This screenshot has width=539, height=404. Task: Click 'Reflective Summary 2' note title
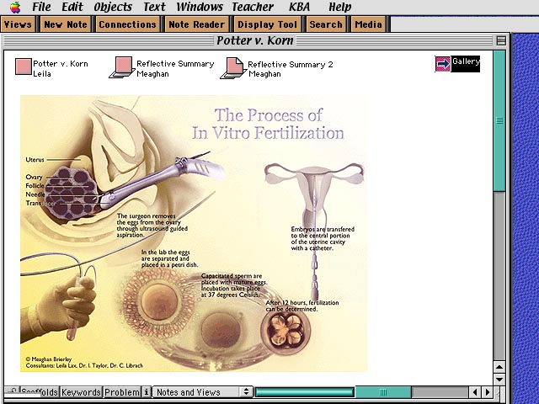pos(290,65)
